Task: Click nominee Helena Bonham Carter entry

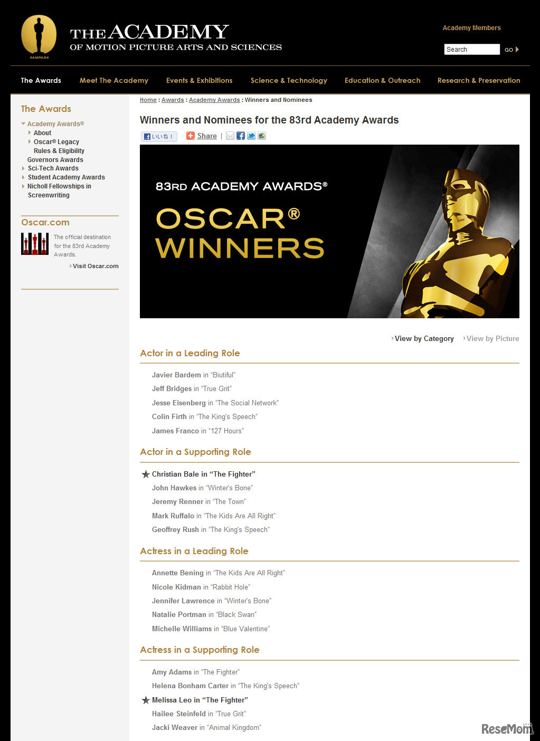Action: pyautogui.click(x=226, y=686)
